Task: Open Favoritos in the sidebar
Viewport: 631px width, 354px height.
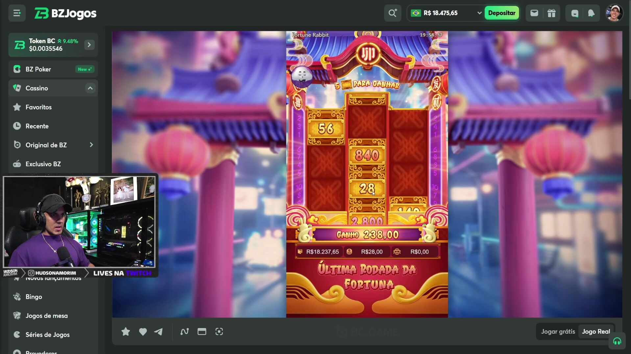Action: (53, 107)
